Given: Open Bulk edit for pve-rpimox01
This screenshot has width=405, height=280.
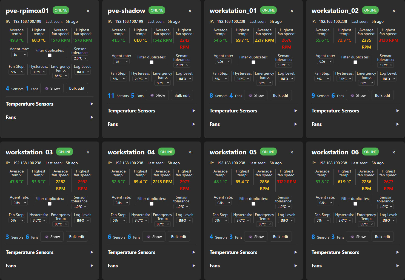Looking at the screenshot, I should click(77, 88).
